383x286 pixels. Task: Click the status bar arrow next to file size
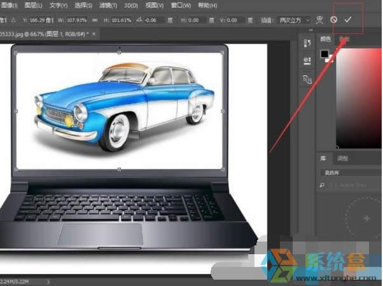(46, 279)
